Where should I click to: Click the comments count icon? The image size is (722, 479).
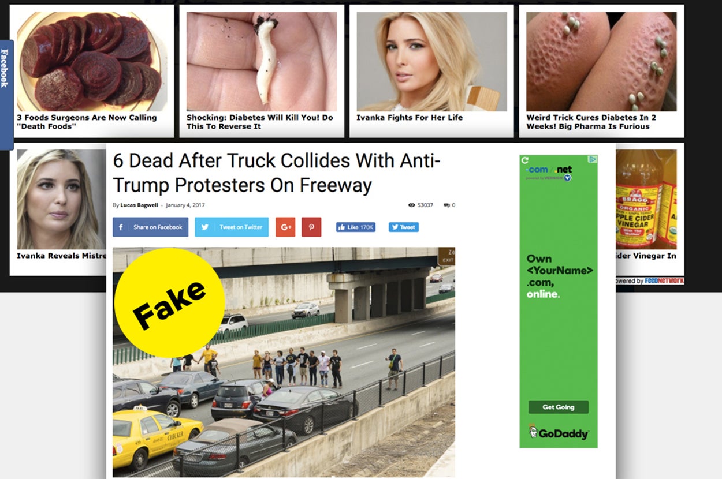click(x=446, y=205)
